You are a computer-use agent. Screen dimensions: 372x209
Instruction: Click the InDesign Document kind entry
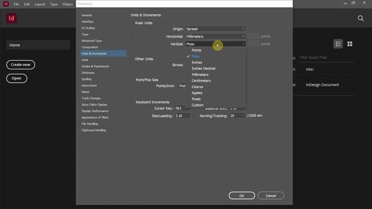click(323, 85)
